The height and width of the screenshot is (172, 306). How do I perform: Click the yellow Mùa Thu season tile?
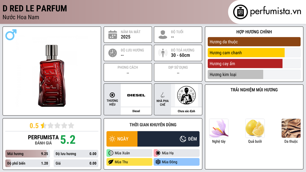[x=129, y=162]
